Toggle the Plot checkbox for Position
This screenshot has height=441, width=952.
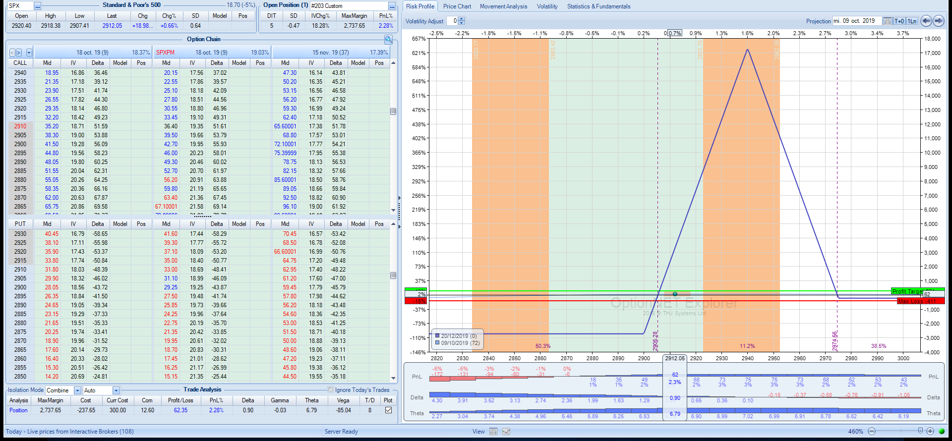point(388,410)
